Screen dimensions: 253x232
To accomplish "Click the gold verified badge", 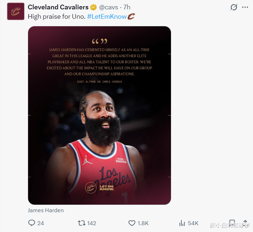I will tap(93, 7).
